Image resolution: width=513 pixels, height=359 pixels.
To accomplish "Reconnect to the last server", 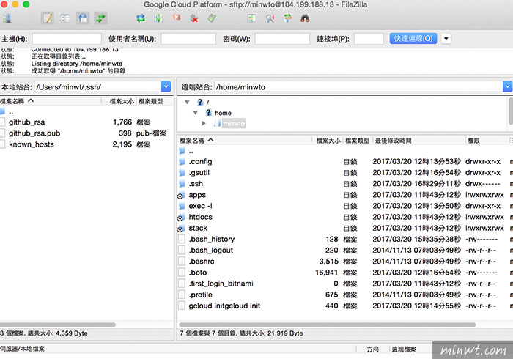I will click(212, 18).
